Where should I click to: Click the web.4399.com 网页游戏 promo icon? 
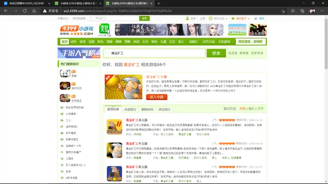click(x=237, y=30)
